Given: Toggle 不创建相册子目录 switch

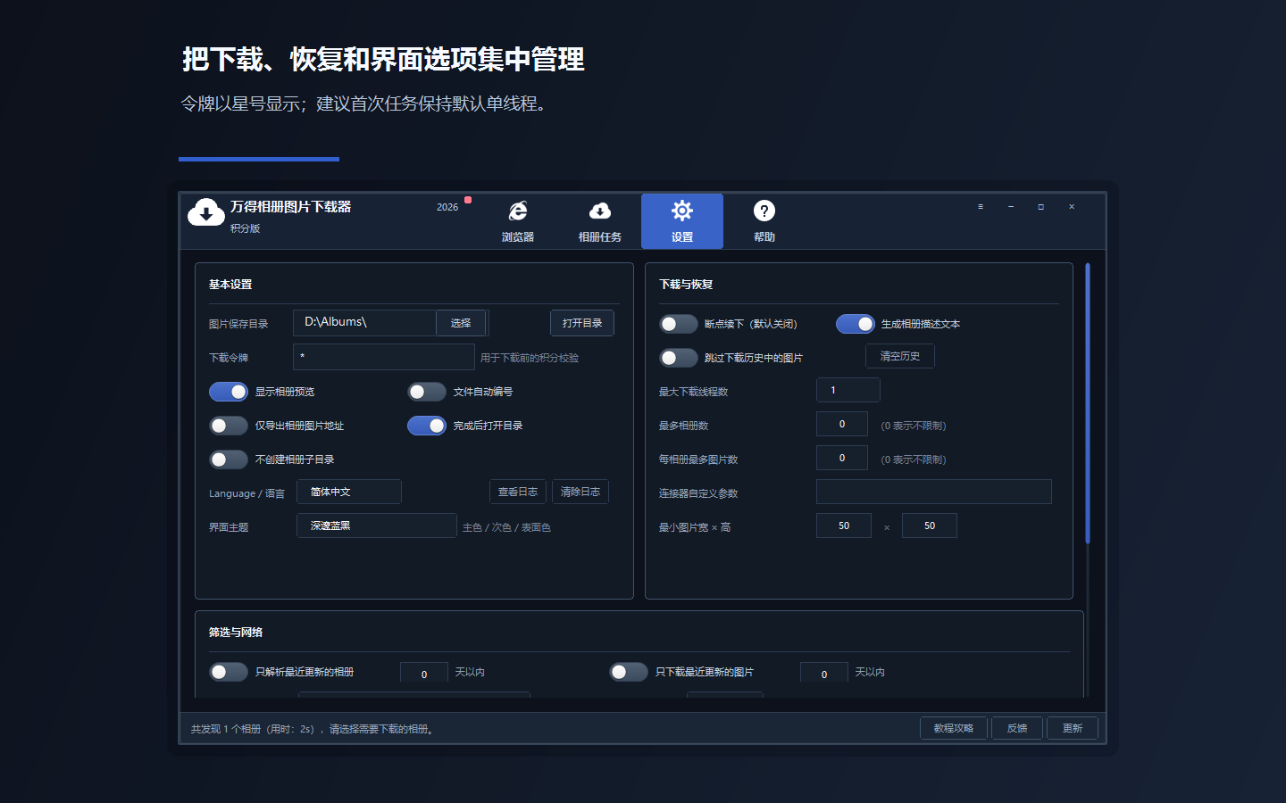Looking at the screenshot, I should click(x=229, y=459).
